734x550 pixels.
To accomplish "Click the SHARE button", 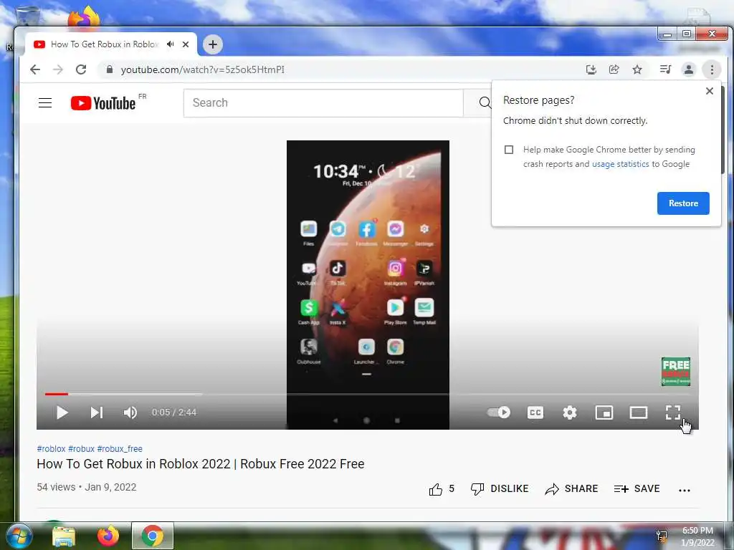I will 571,489.
